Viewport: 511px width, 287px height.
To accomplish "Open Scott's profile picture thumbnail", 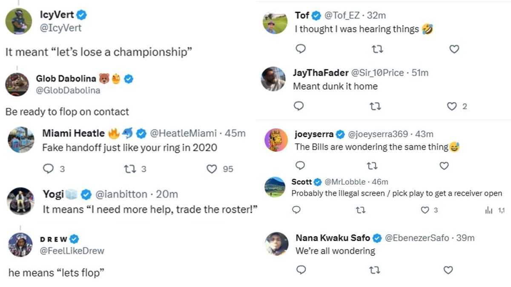I will (x=275, y=186).
